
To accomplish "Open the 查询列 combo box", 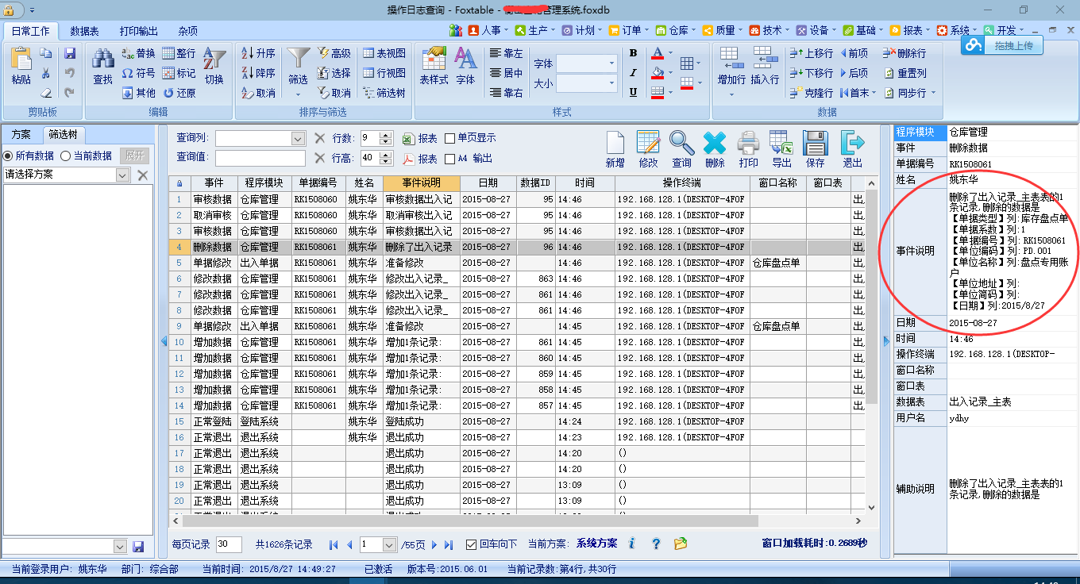I will pyautogui.click(x=260, y=138).
